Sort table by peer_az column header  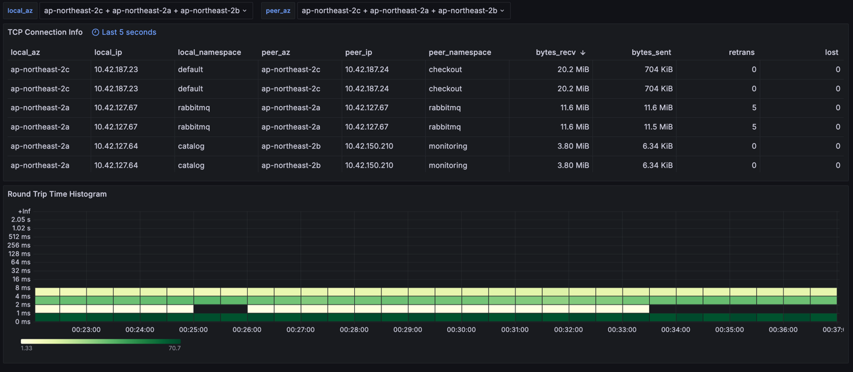click(276, 52)
